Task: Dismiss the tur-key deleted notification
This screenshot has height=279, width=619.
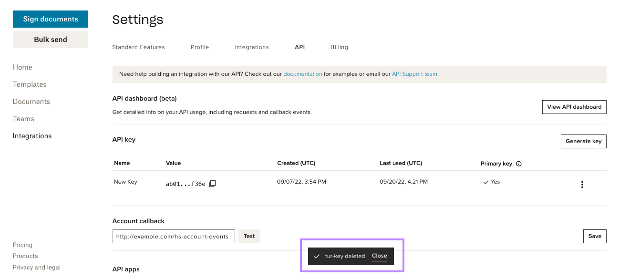Action: 380,256
